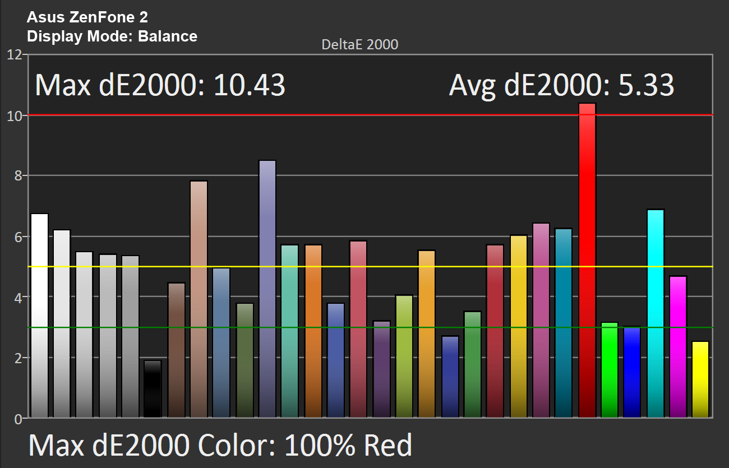
Task: Select the y-axis label "0"
Action: pyautogui.click(x=18, y=418)
